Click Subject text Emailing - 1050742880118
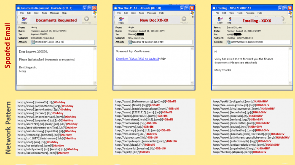295x165 pixels. [x=240, y=38]
